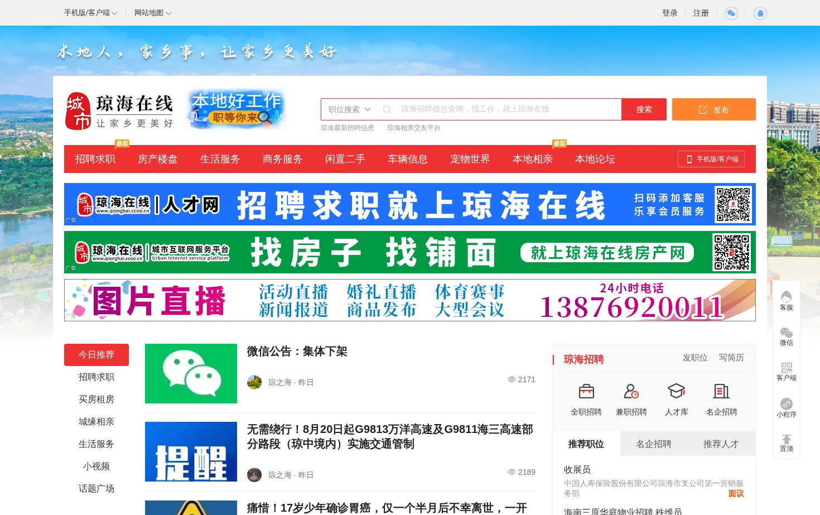820x515 pixels.
Task: Open 车辆信息 navigation item
Action: pyautogui.click(x=408, y=159)
